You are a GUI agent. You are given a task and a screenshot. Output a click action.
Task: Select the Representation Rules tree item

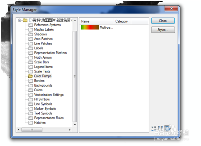(x=49, y=118)
